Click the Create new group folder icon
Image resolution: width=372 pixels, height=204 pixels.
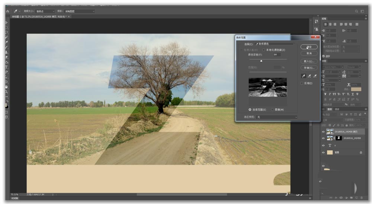click(x=352, y=198)
